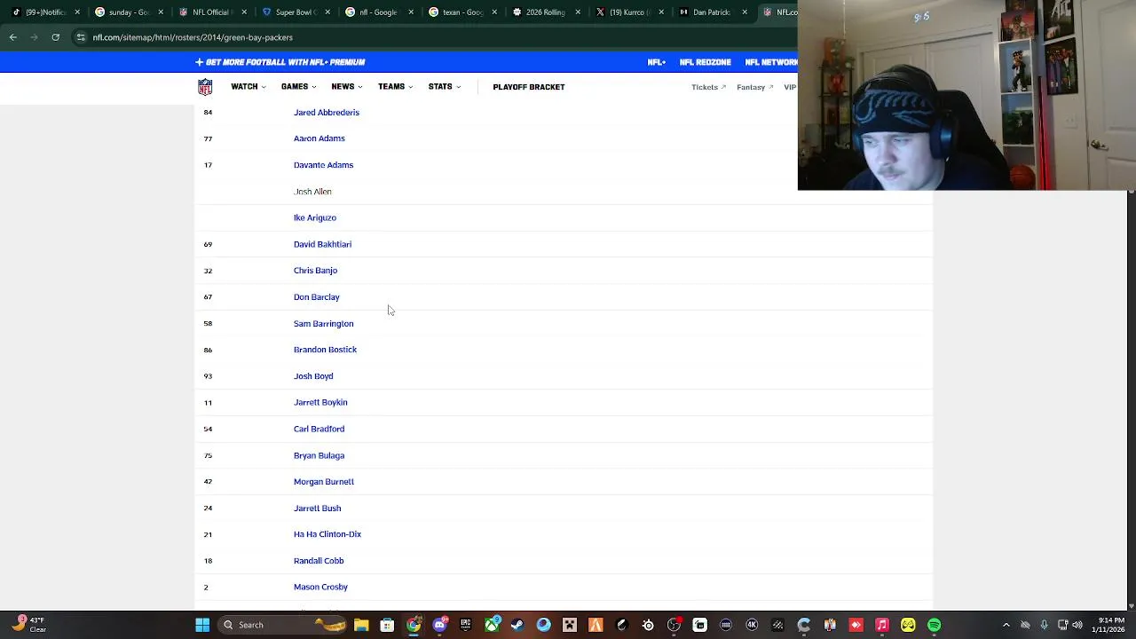Switch to the sunday Google tab
This screenshot has height=639, width=1136.
click(130, 12)
